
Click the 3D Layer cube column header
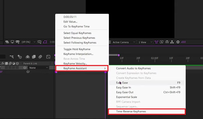click(x=17, y=63)
